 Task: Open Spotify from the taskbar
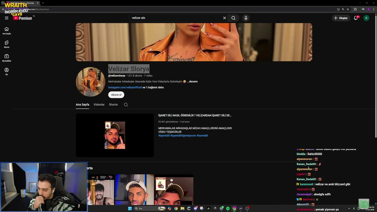coord(228,208)
